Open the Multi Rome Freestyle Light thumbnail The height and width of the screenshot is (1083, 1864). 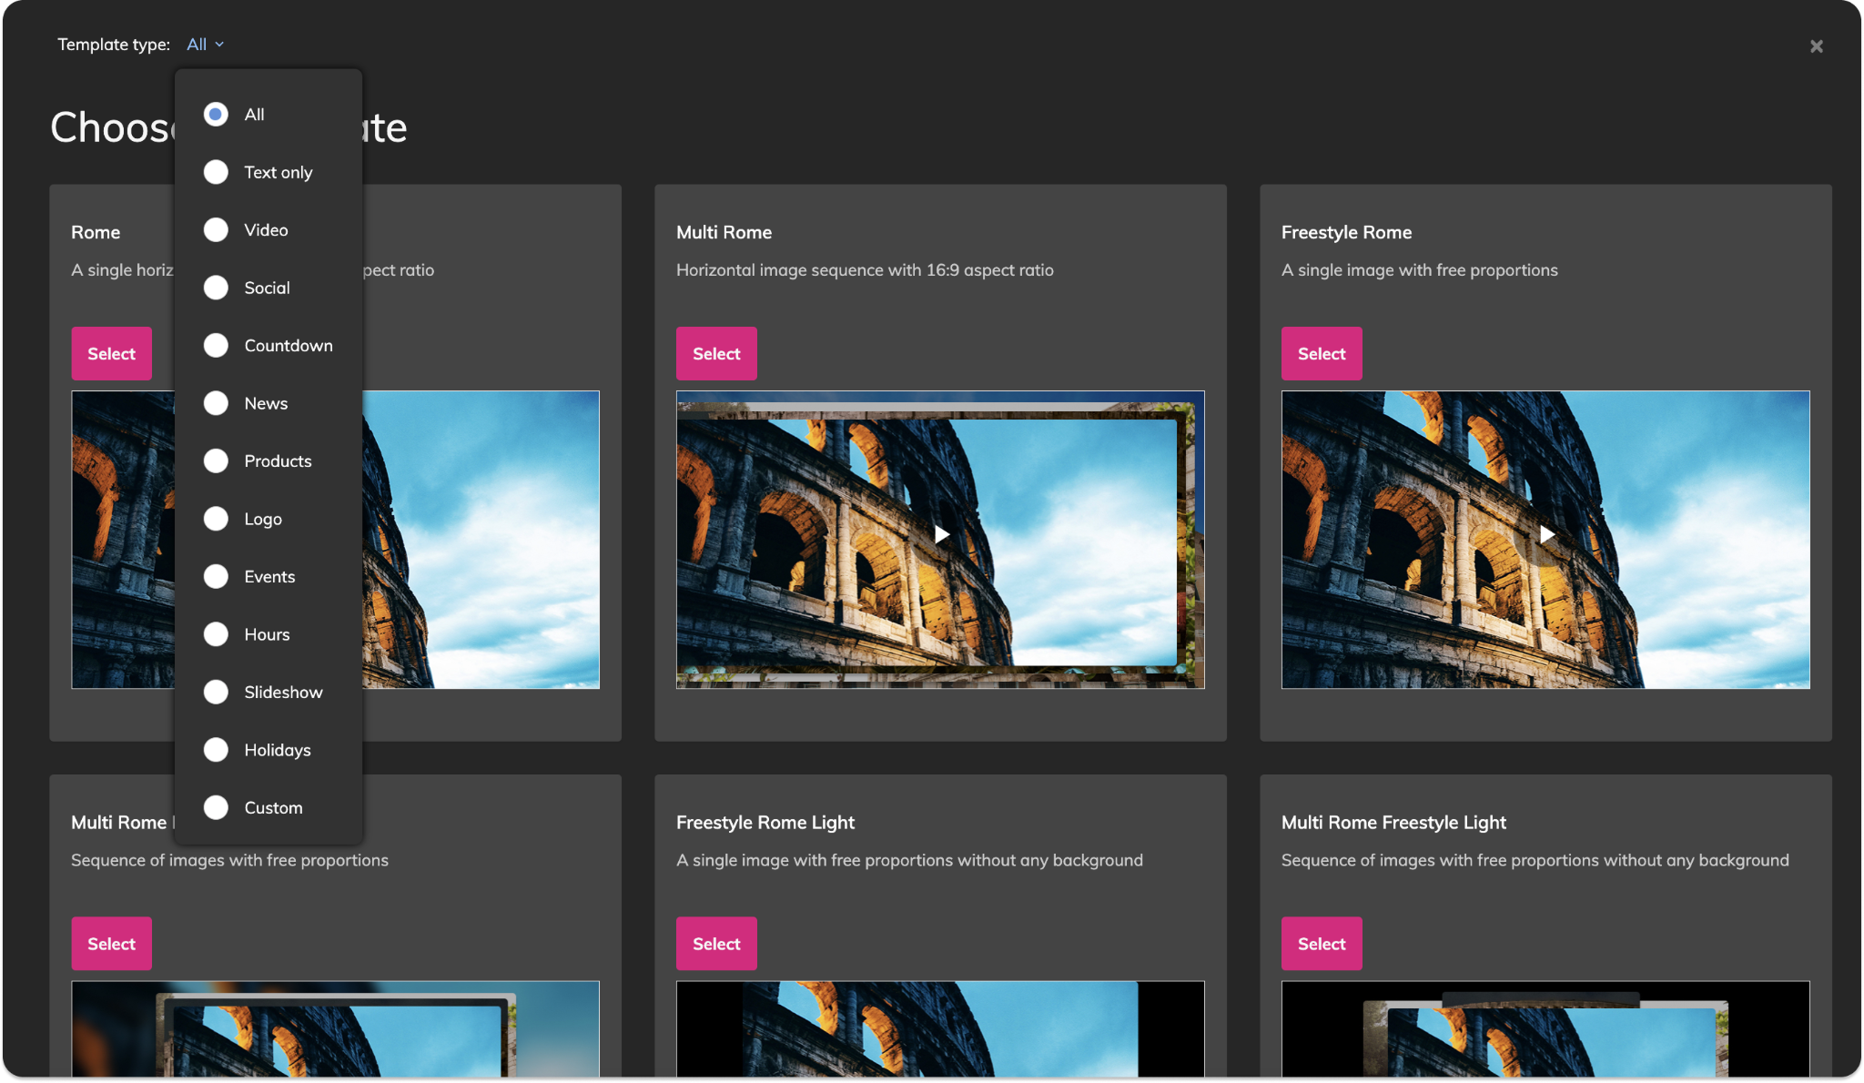click(x=1545, y=1029)
